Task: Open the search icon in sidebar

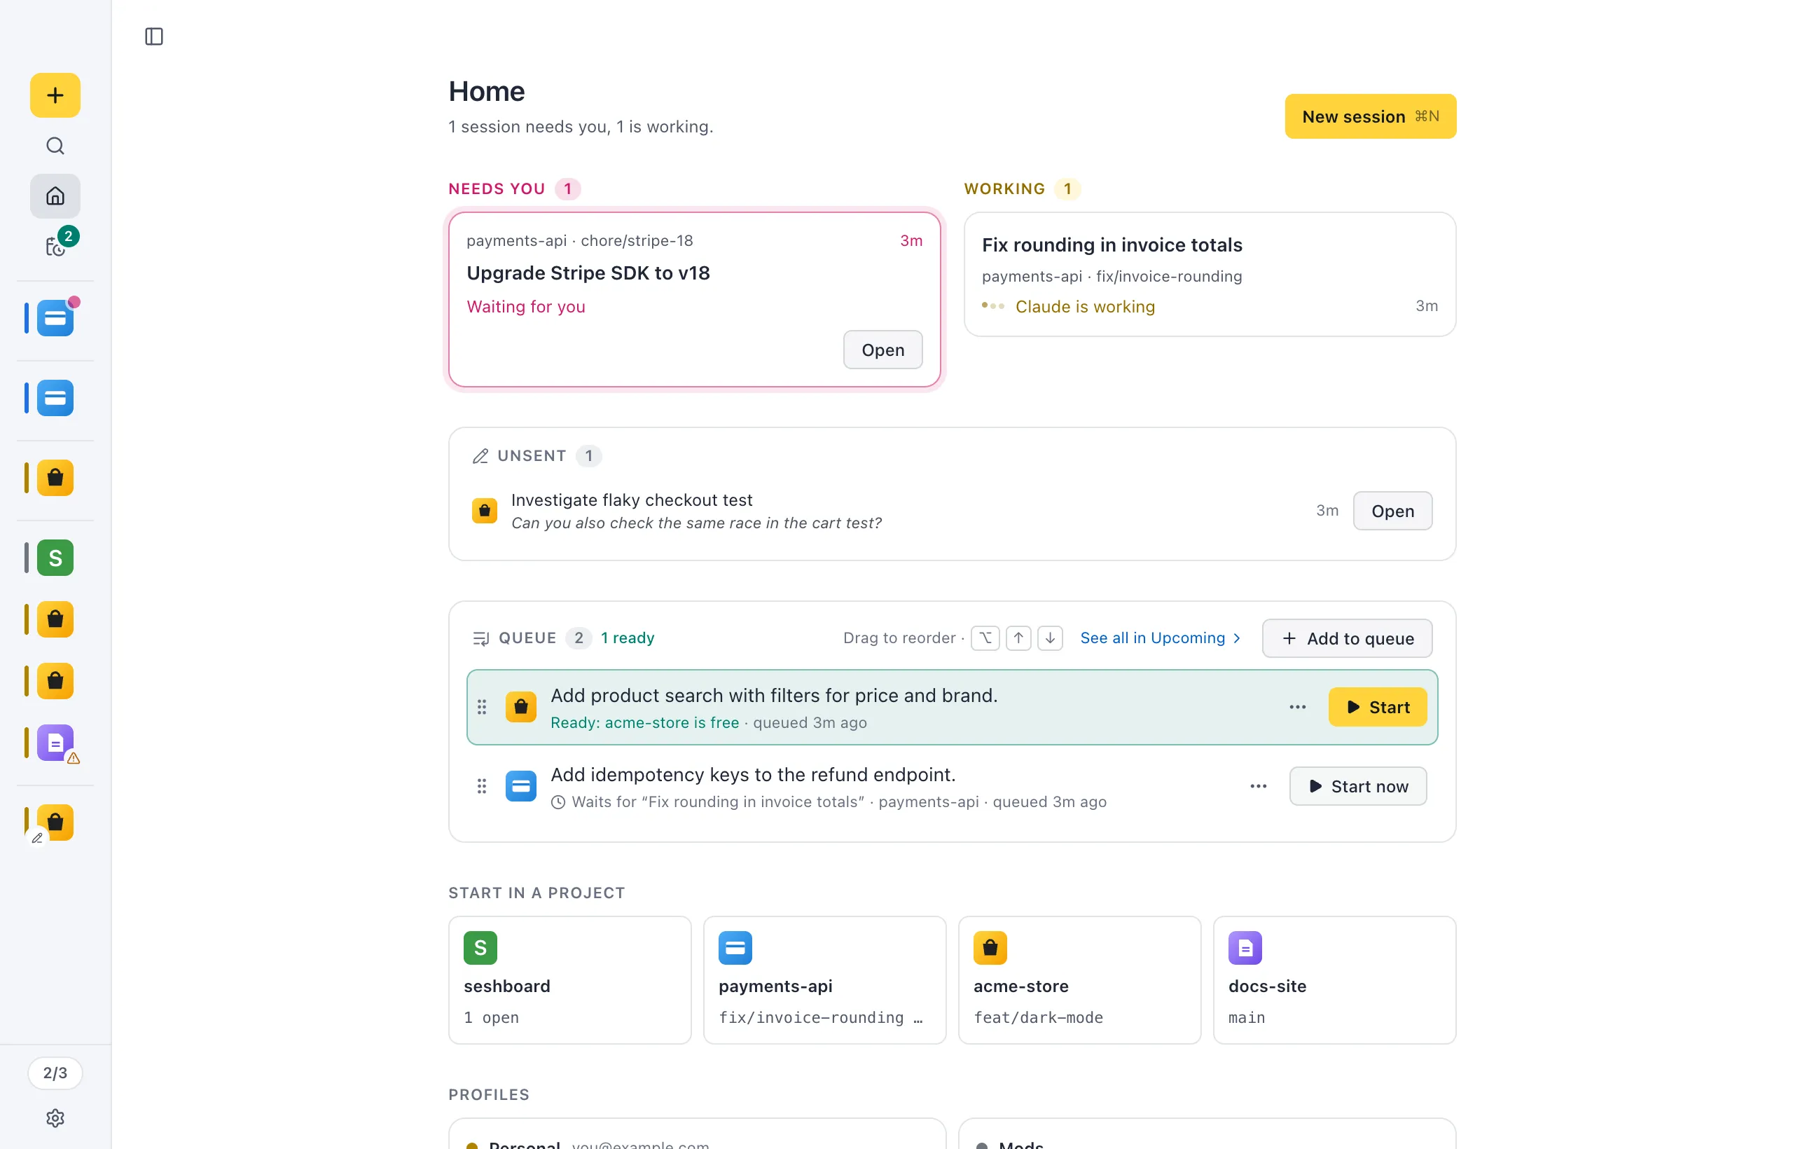Action: pos(55,146)
